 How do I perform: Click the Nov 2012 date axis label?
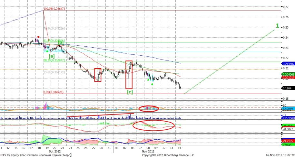tap(139, 151)
